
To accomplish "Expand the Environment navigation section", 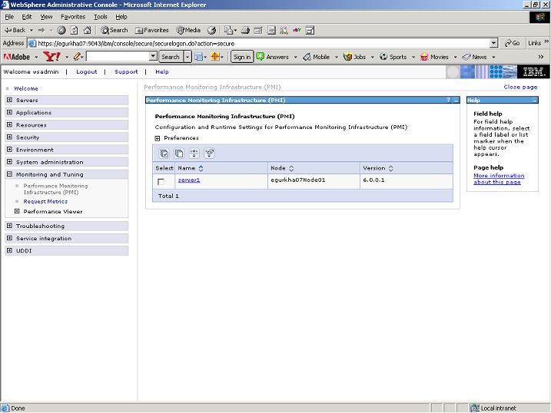I will 9,150.
